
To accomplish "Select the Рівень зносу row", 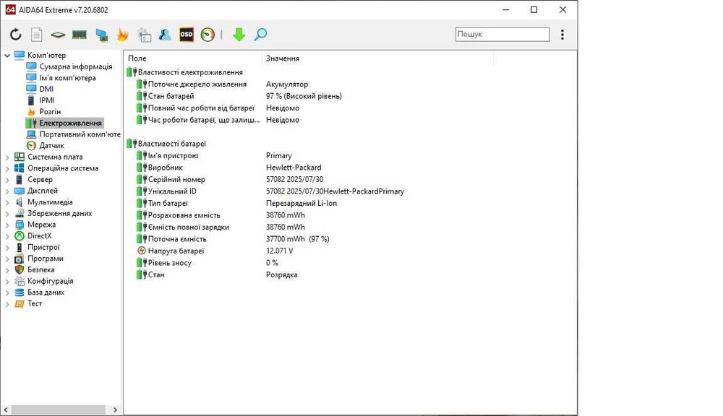I will pyautogui.click(x=169, y=263).
